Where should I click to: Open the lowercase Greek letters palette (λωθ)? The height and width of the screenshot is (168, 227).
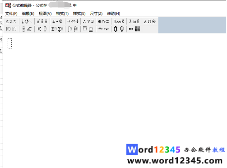(x=134, y=21)
